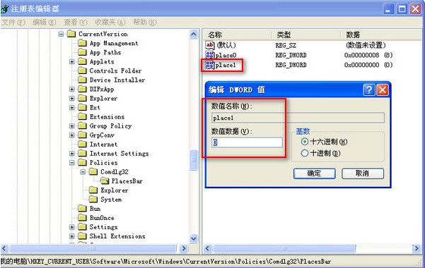
Task: Click the place0 DWORD value icon
Action: point(210,55)
